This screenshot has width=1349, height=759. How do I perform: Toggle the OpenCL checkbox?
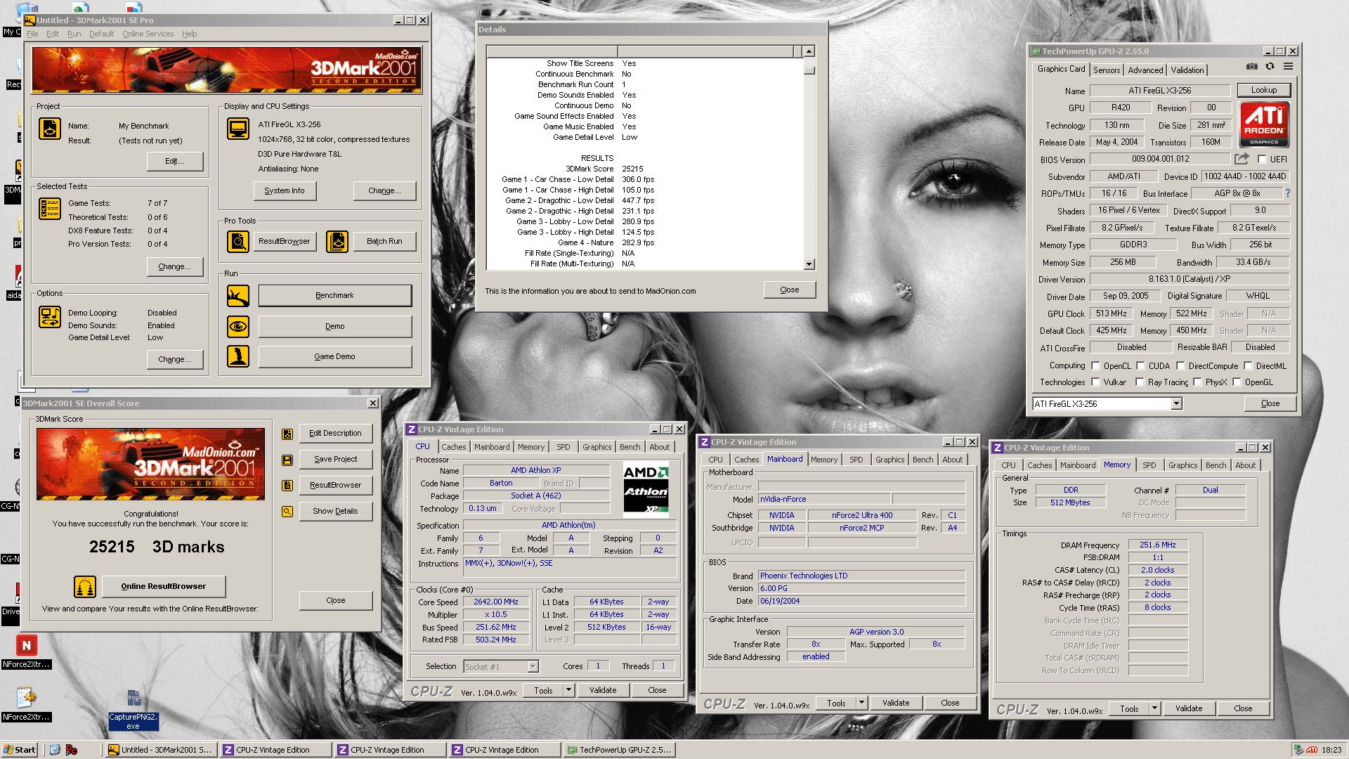click(1095, 365)
